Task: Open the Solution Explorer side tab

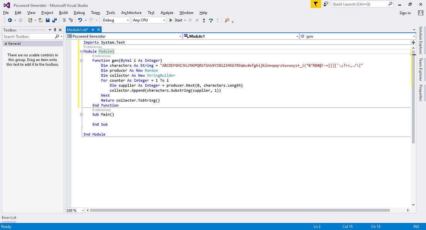Action: [421, 41]
